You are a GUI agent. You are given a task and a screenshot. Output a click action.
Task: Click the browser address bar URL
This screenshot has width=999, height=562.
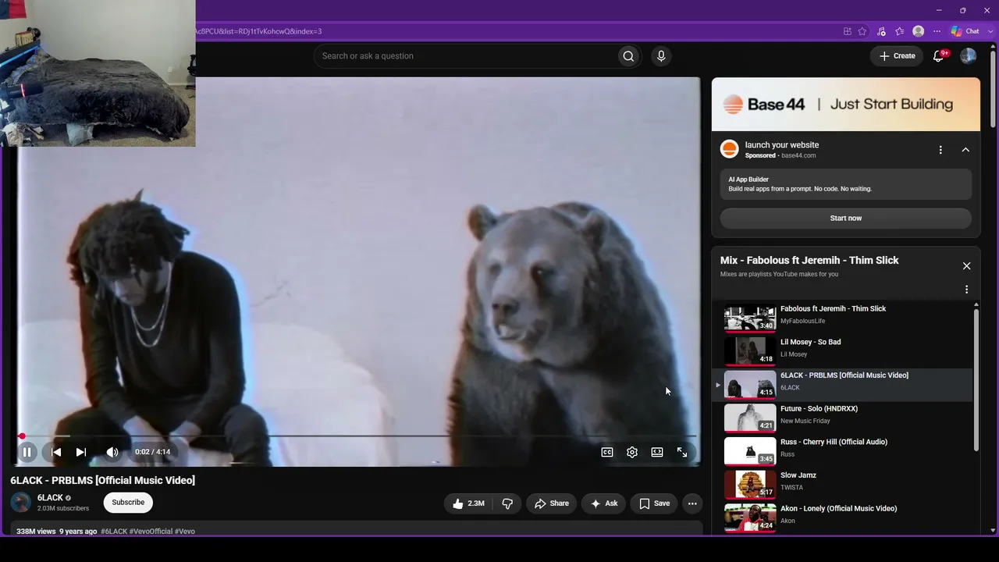click(x=259, y=31)
